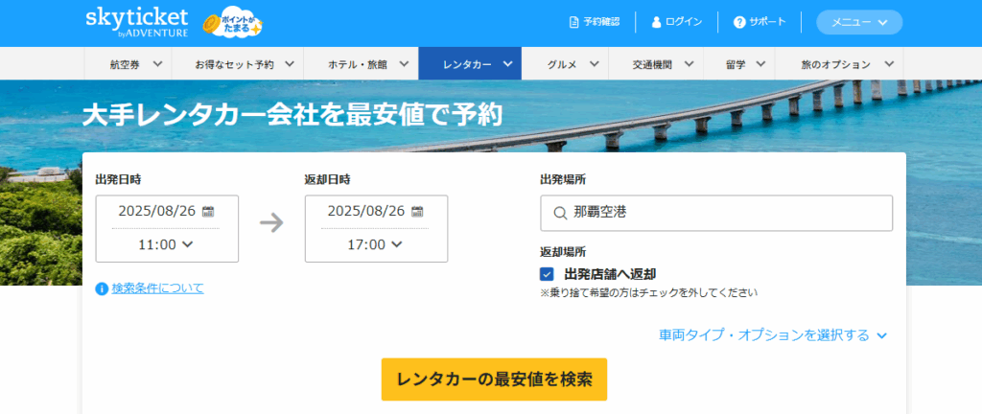982x414 pixels.
Task: Expand the 11:00 departure time dropdown
Action: tap(166, 244)
